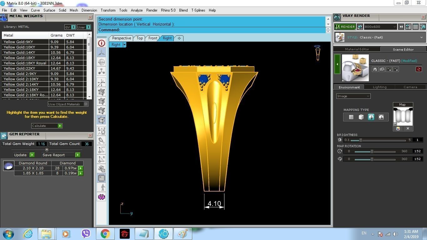
Task: Click the three-node molecule icon in sidebar
Action: point(102,71)
